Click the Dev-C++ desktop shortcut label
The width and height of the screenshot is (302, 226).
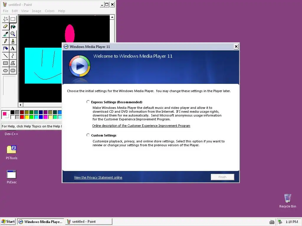(x=12, y=134)
